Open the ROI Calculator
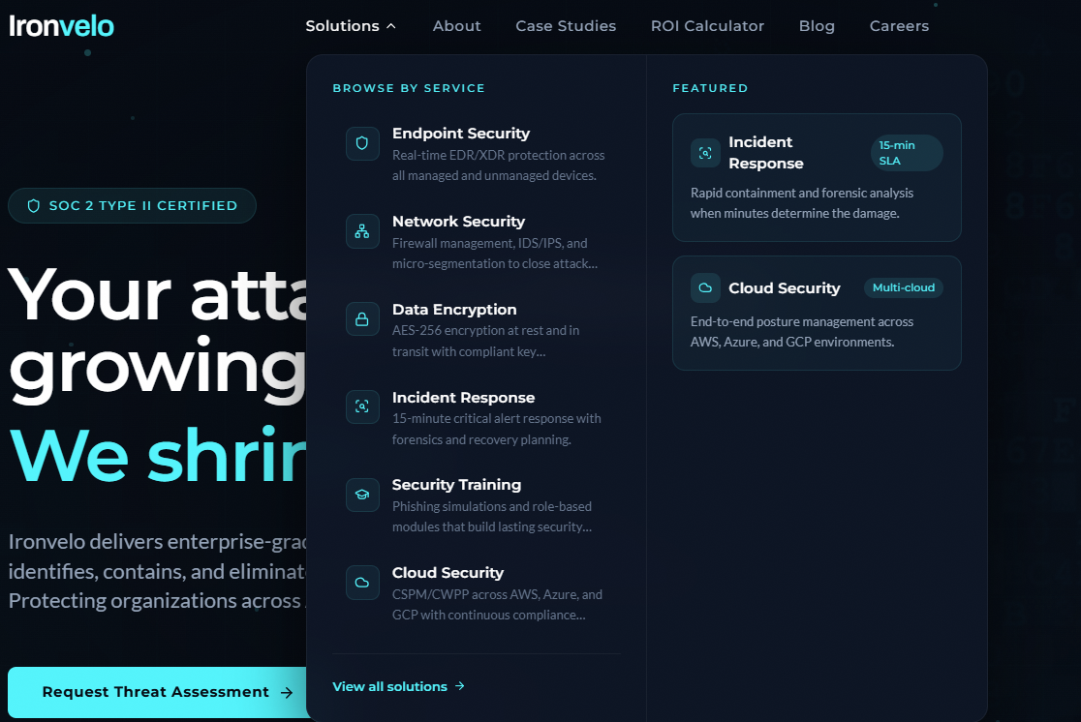The height and width of the screenshot is (722, 1081). pos(707,26)
